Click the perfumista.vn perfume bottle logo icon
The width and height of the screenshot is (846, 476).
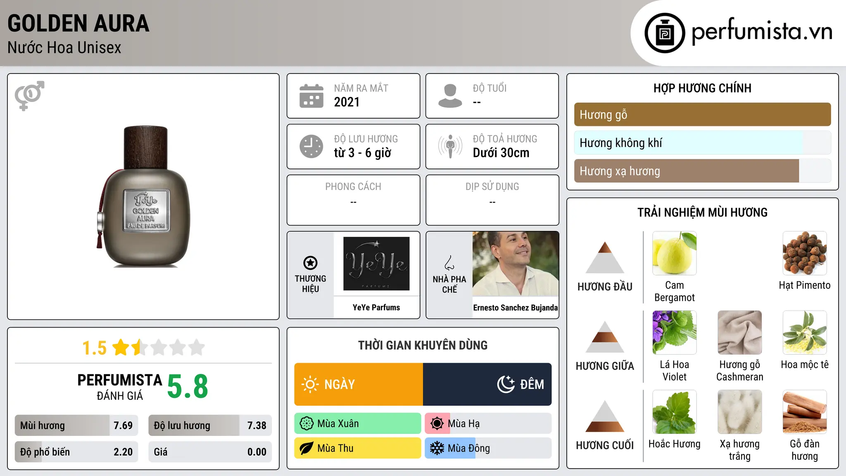click(x=665, y=33)
